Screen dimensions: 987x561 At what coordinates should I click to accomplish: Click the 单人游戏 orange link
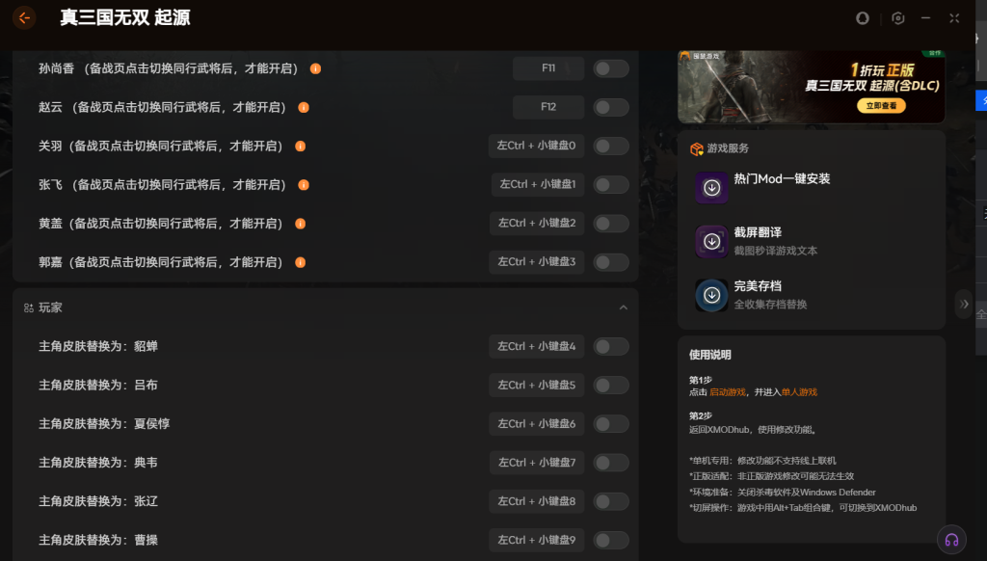click(x=799, y=392)
